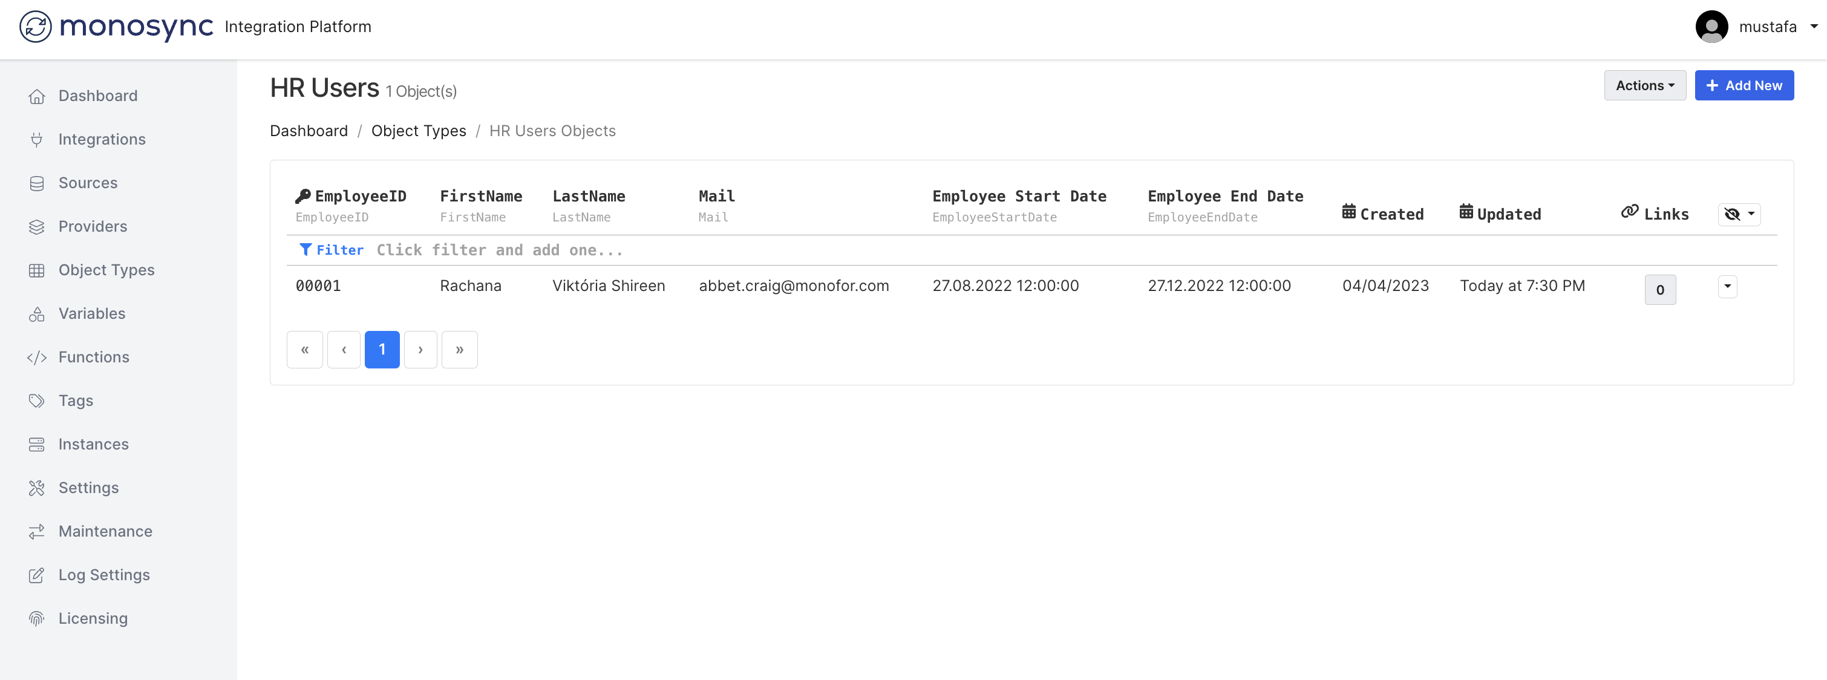Go to Maintenance in sidebar
1827x680 pixels.
(105, 531)
